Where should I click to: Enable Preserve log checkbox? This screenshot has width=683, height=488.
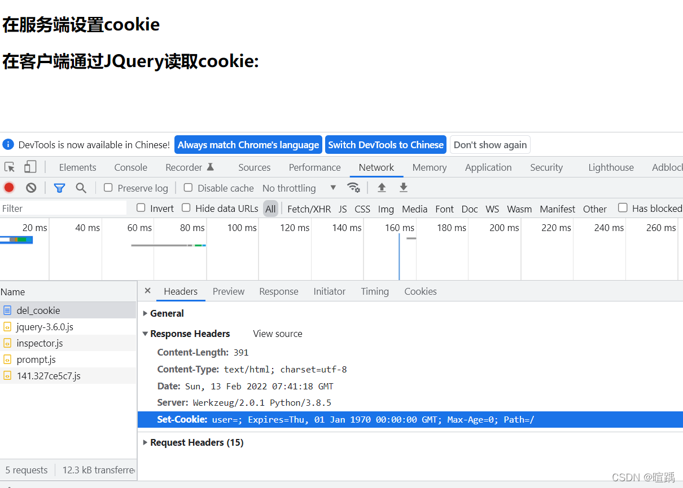108,187
